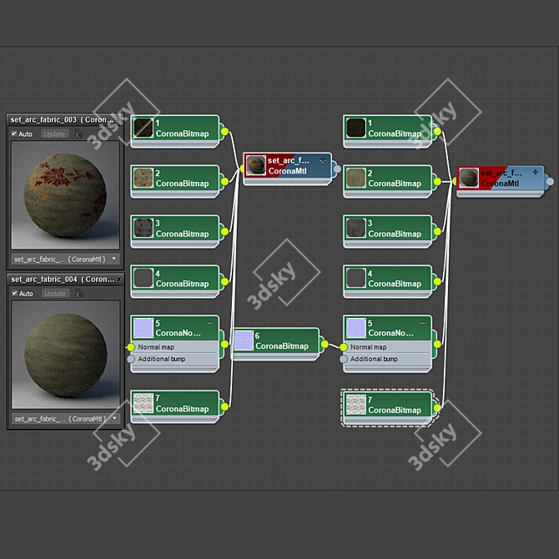Viewport: 559px width, 559px height.
Task: Click Update button in set_arc_fabric_003 panel
Action: (x=54, y=134)
